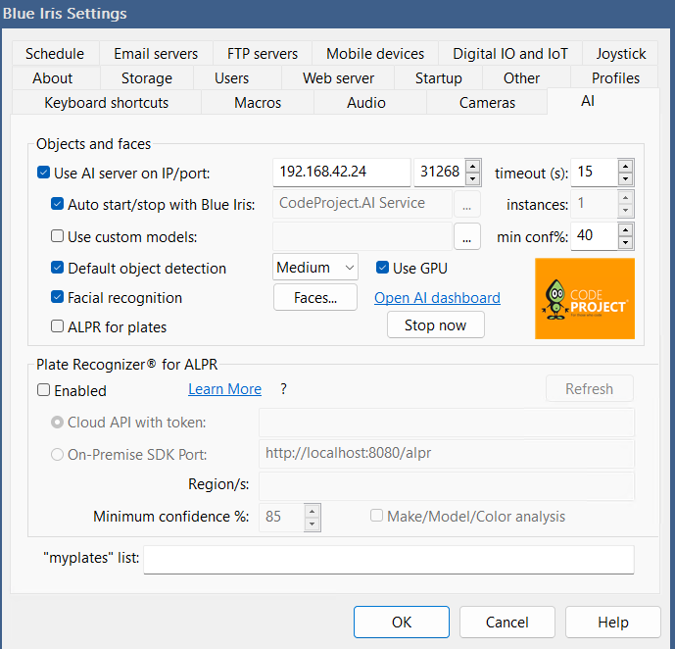The width and height of the screenshot is (675, 649).
Task: Uncheck Auto start/stop with Blue Iris
Action: click(x=57, y=203)
